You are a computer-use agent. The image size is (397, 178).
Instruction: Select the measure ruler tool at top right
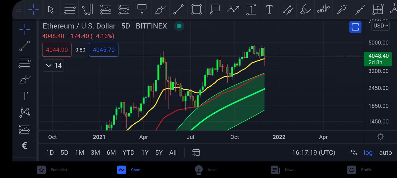[377, 9]
